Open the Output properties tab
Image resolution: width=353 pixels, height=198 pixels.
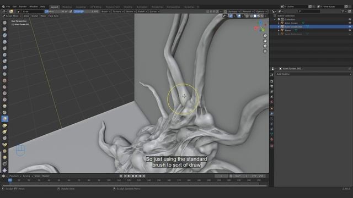point(272,86)
